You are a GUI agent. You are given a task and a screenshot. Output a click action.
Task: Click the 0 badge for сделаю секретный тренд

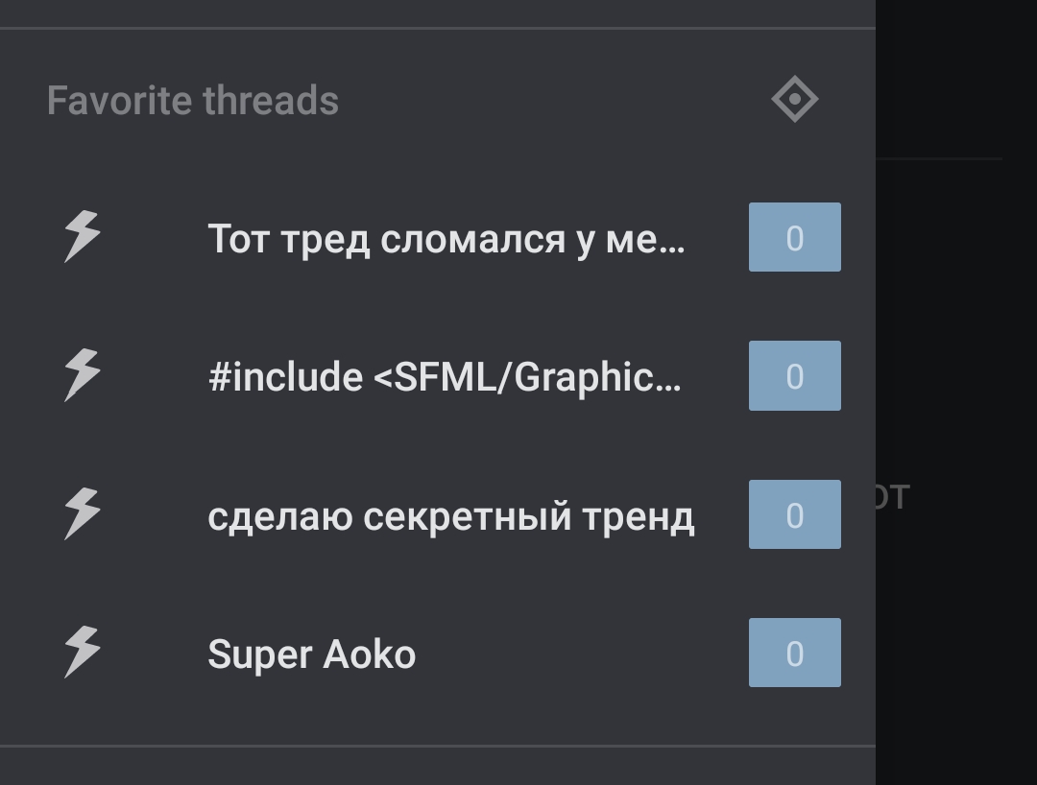pos(794,514)
